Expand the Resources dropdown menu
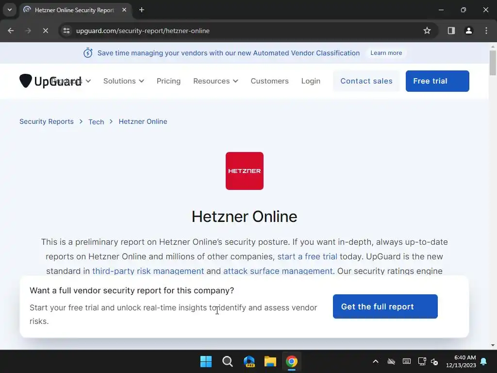This screenshot has height=373, width=497. [215, 81]
